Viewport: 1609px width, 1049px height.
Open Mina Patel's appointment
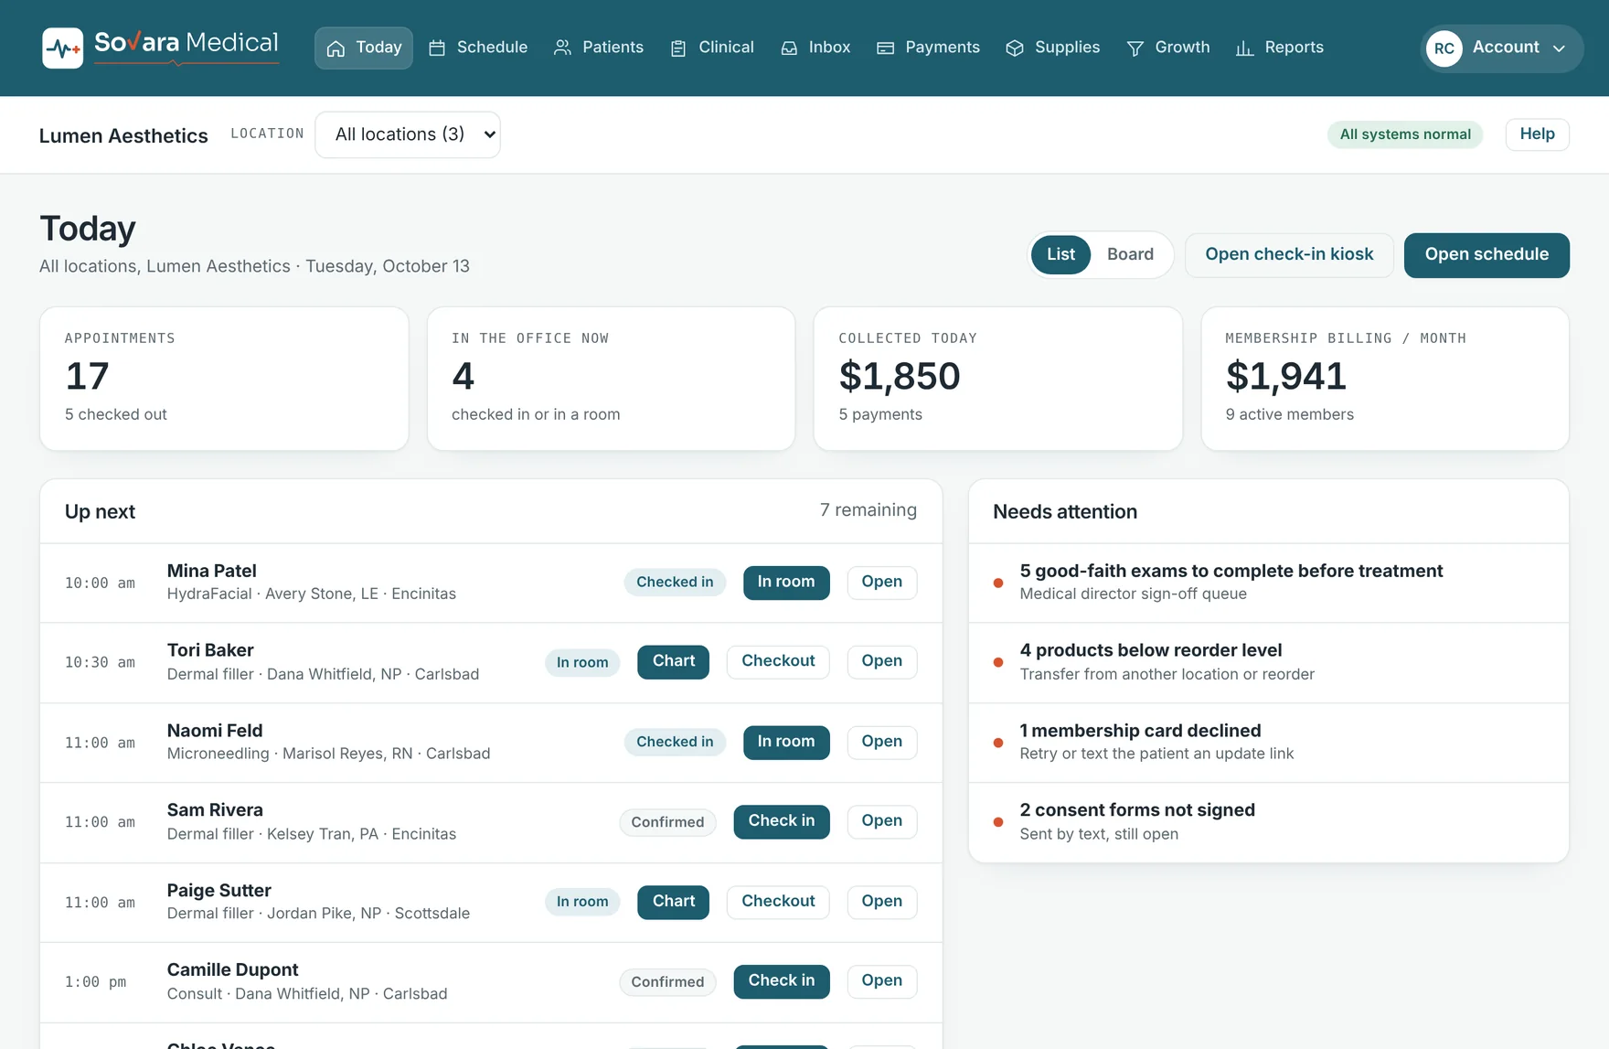pos(881,582)
